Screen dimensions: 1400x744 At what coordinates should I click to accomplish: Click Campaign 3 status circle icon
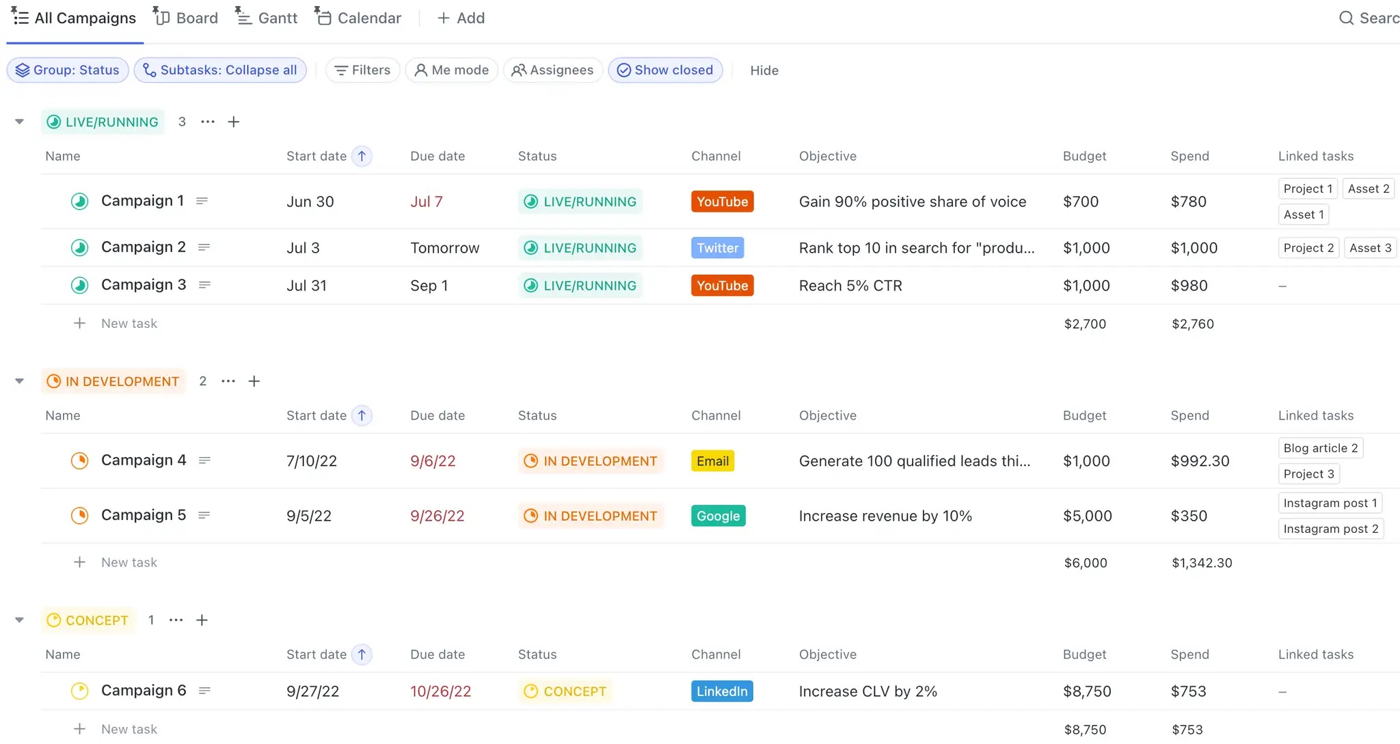pyautogui.click(x=80, y=285)
